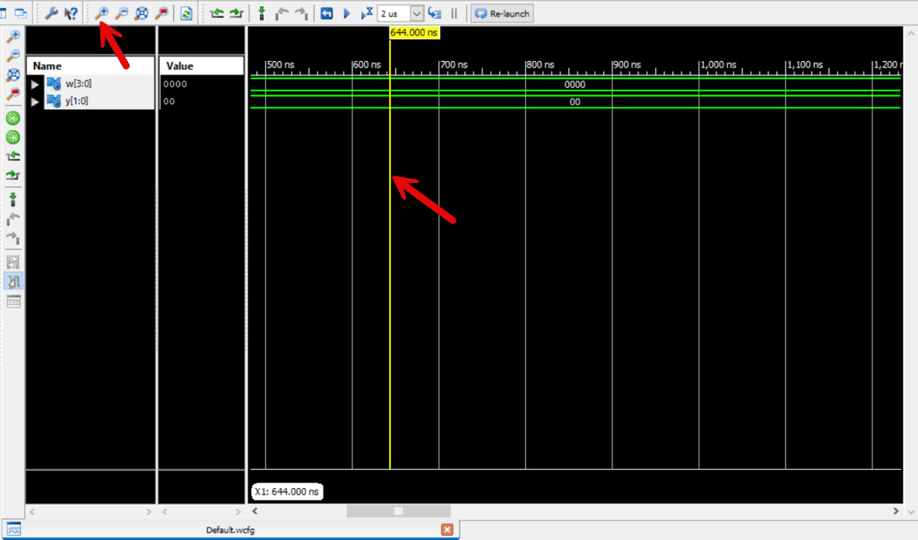Image resolution: width=918 pixels, height=540 pixels.
Task: Zoom in on the waveform
Action: point(101,13)
